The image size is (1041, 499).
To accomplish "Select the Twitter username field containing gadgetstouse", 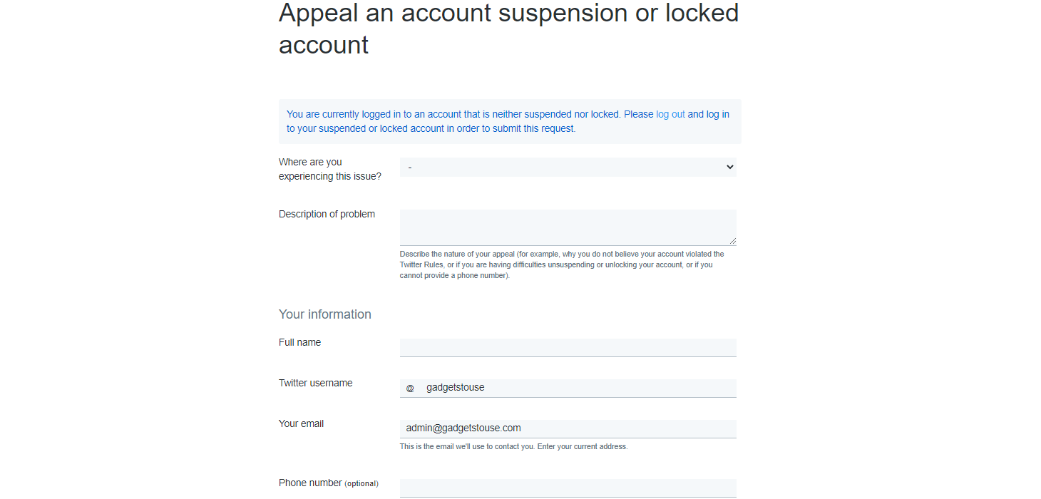I will point(568,389).
